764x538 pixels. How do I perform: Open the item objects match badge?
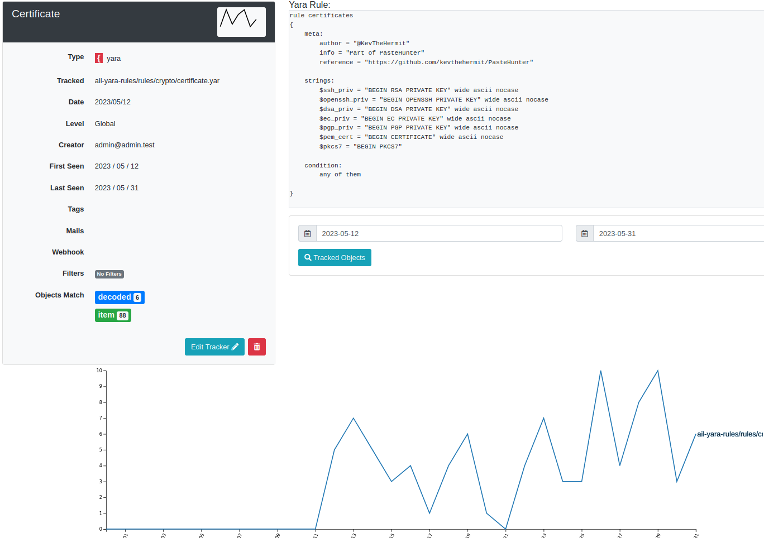tap(106, 315)
